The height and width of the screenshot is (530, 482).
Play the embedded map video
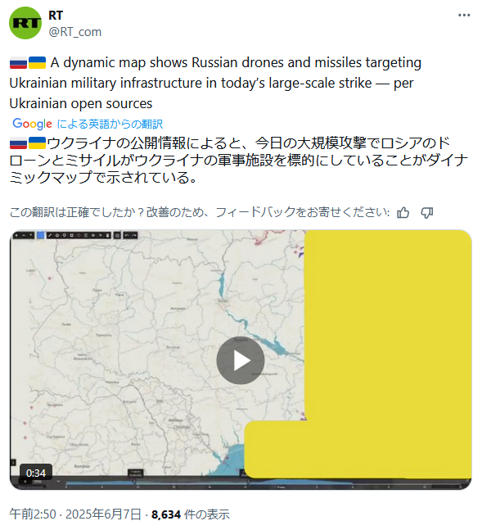point(240,360)
